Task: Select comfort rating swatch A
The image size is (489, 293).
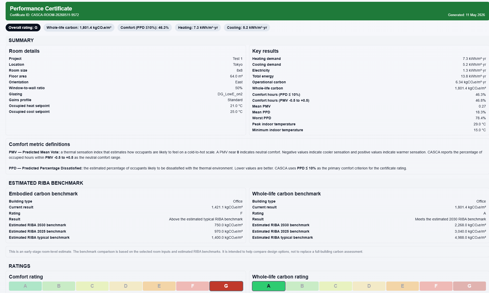Action: pos(25,286)
